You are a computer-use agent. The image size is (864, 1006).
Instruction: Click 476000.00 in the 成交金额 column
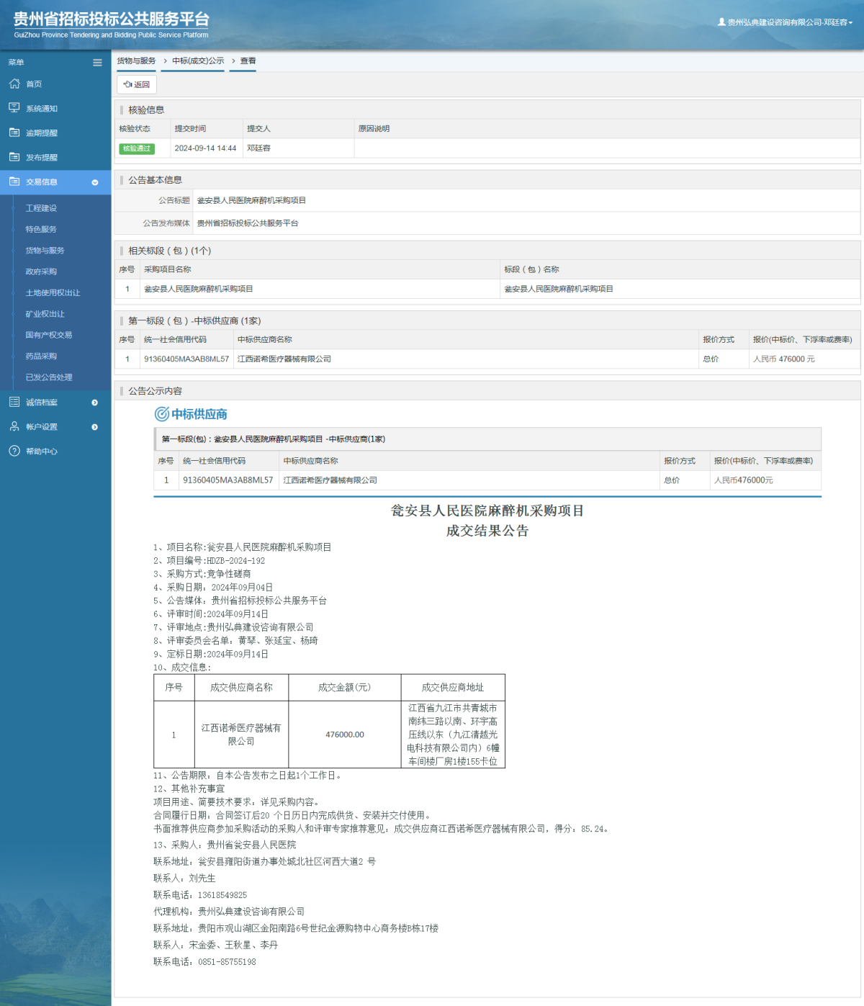pyautogui.click(x=345, y=735)
